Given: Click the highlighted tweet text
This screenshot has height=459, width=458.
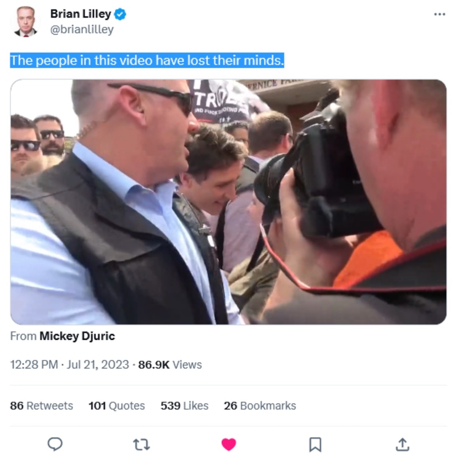Looking at the screenshot, I should click(x=147, y=60).
